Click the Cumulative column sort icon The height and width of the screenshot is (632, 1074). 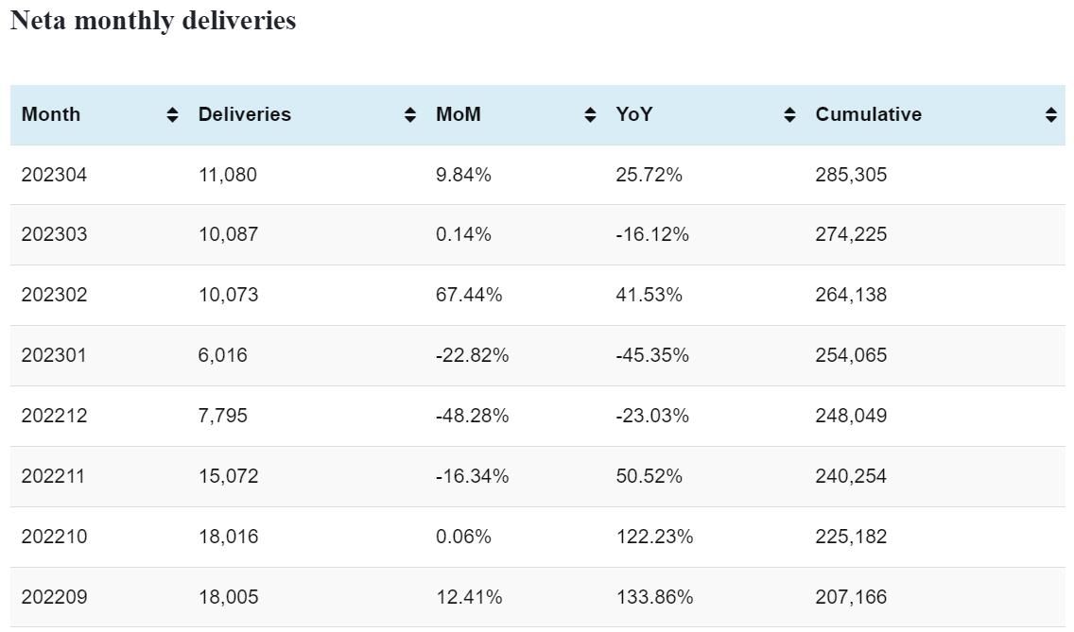click(1051, 115)
